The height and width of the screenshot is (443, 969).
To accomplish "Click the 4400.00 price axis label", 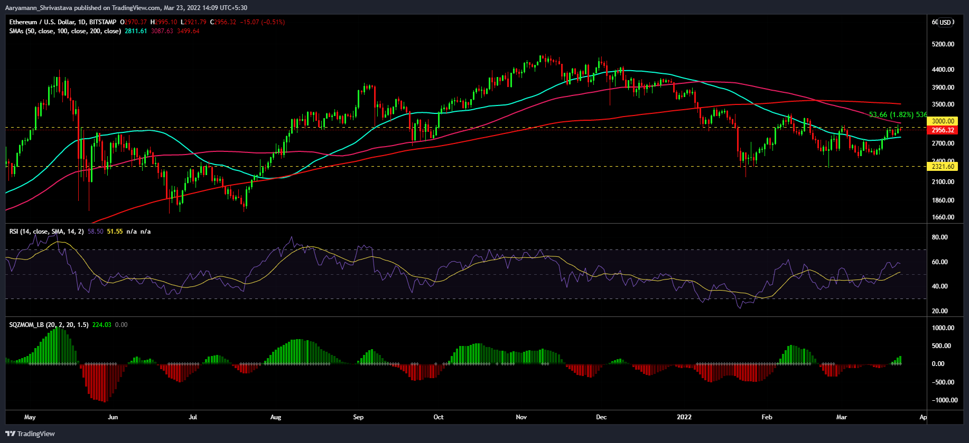I will click(943, 70).
